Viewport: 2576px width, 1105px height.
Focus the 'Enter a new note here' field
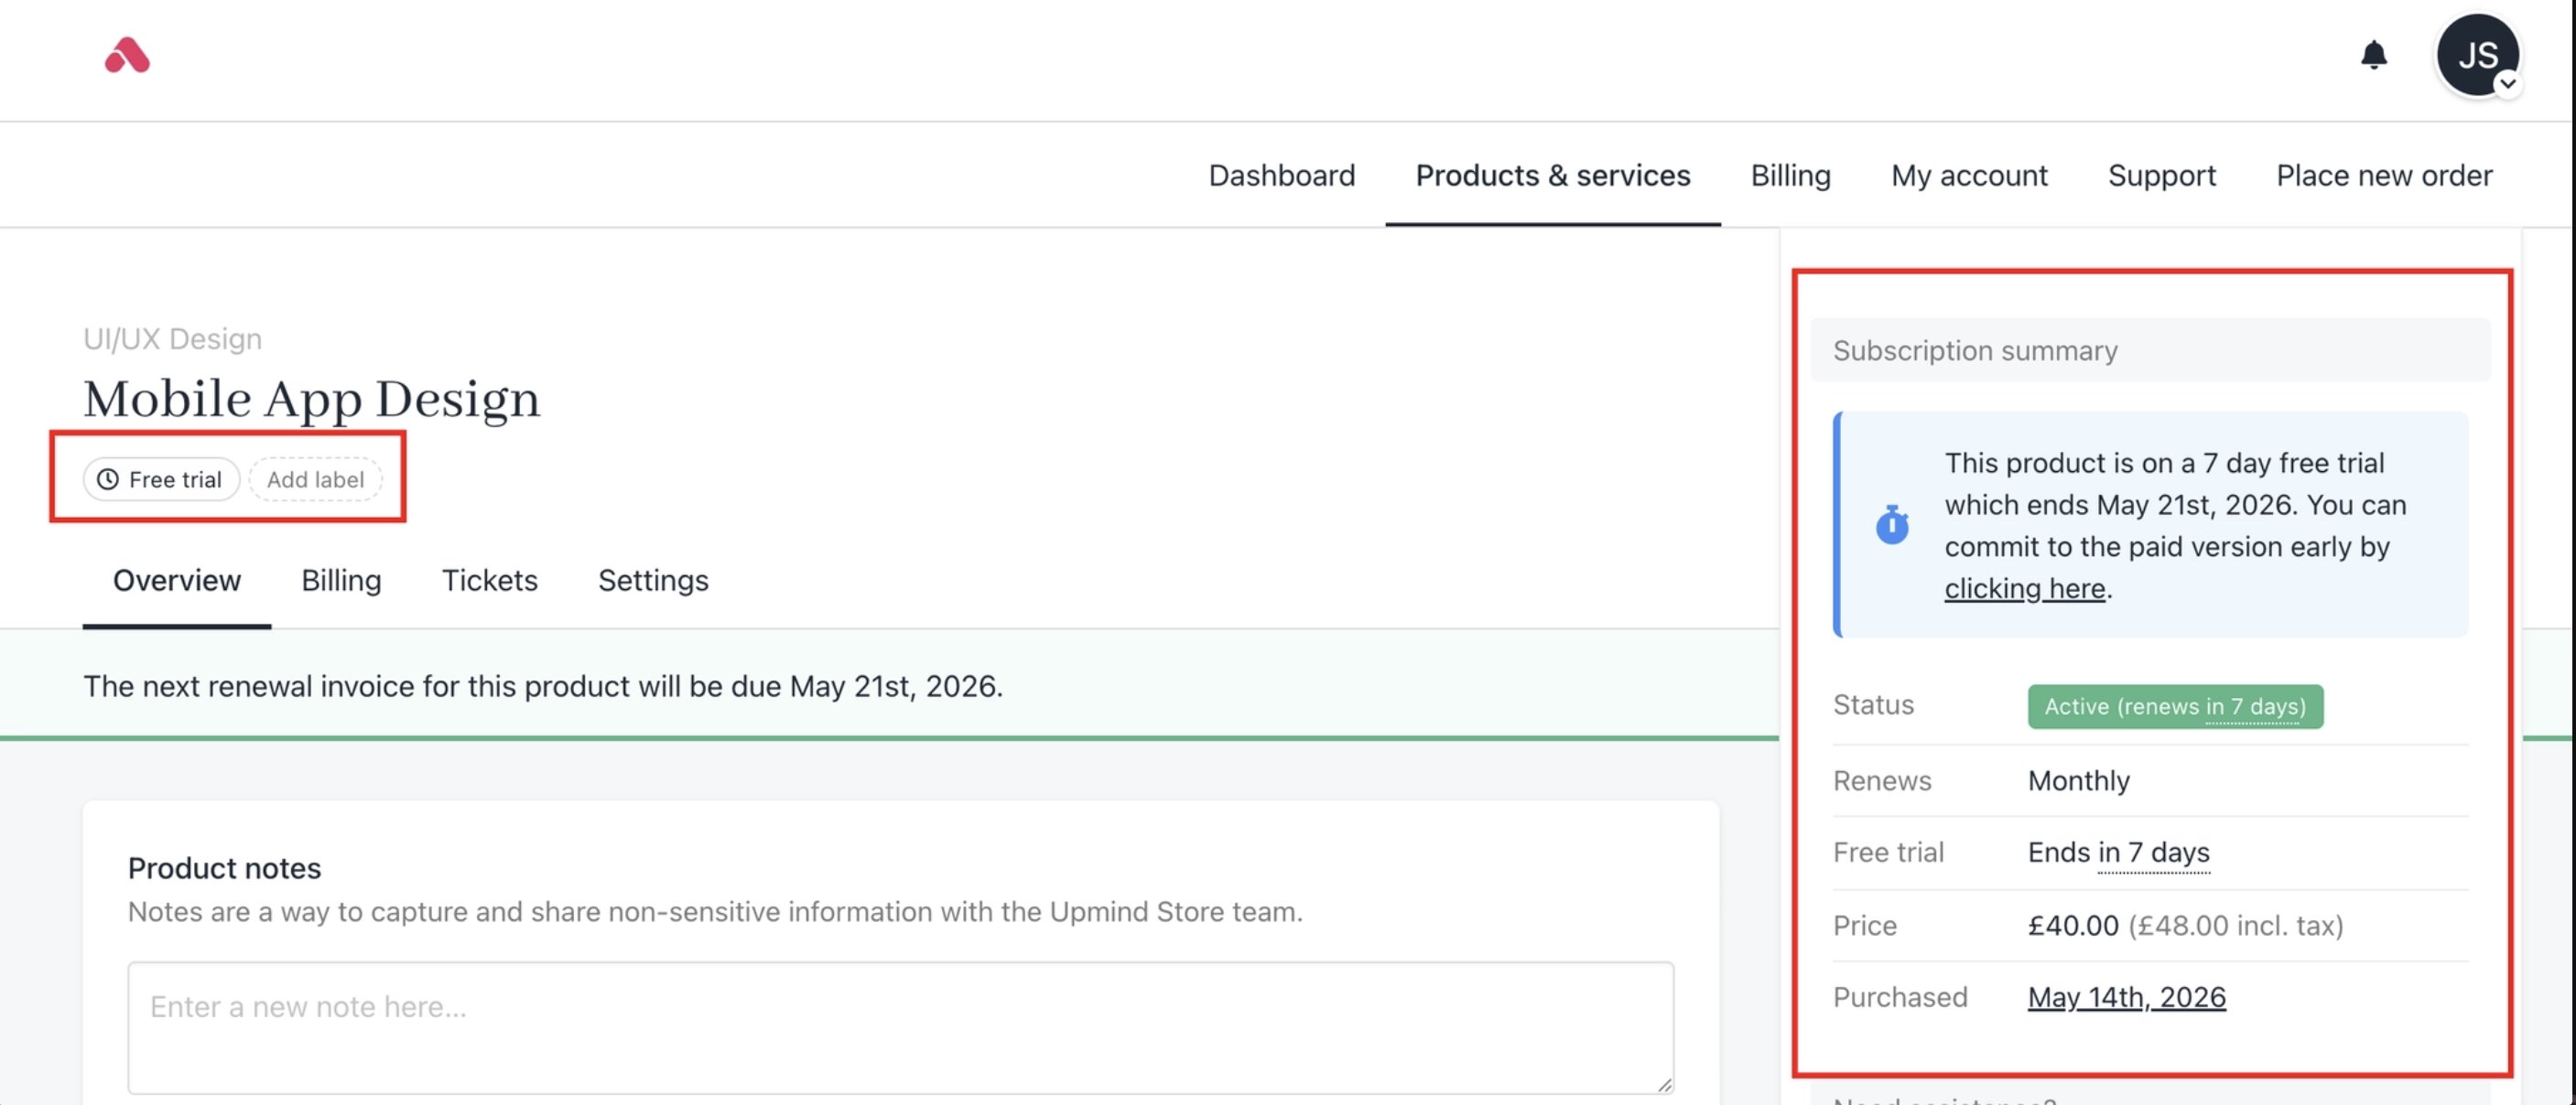[x=900, y=1027]
